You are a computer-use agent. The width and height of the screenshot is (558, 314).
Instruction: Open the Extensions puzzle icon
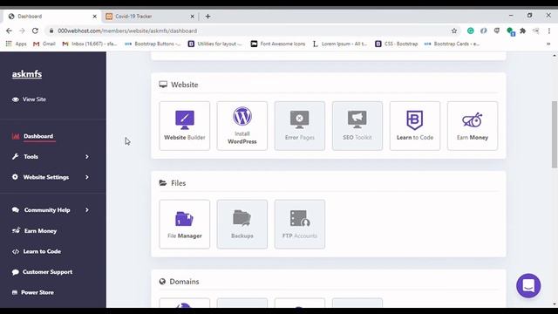tap(523, 31)
